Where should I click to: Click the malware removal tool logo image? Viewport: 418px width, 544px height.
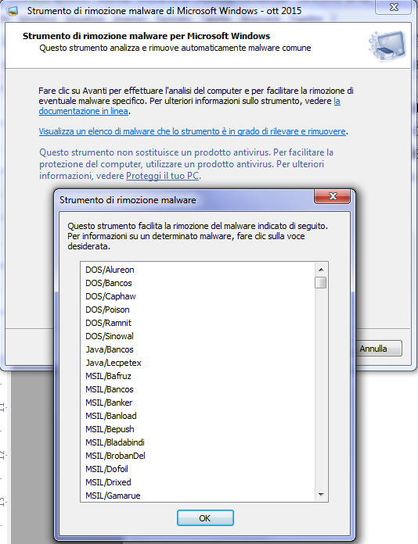387,45
